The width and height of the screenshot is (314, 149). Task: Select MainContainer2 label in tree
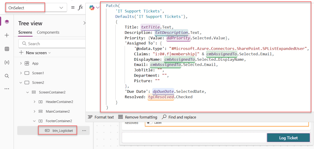[58, 111]
